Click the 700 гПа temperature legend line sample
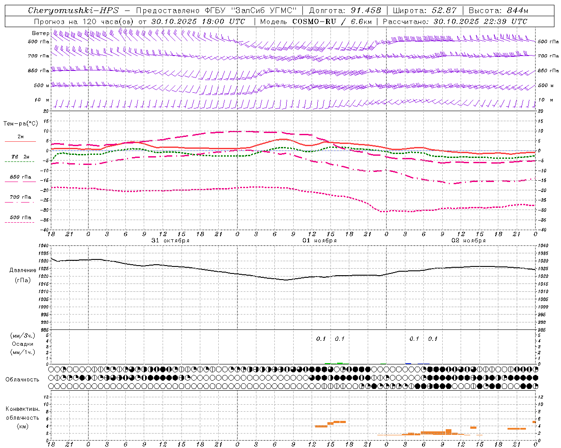Screen dimensions: 561x448 tap(19, 202)
